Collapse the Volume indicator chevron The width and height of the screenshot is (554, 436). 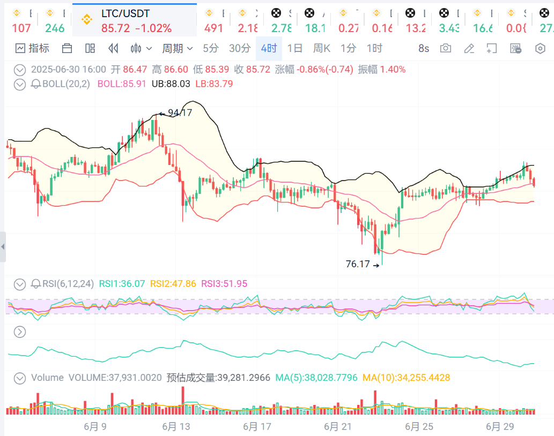tap(20, 378)
